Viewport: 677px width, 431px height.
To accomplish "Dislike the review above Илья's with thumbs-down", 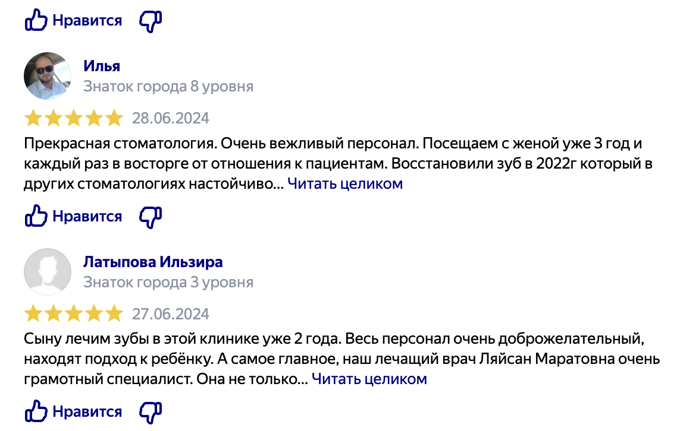I will [150, 21].
